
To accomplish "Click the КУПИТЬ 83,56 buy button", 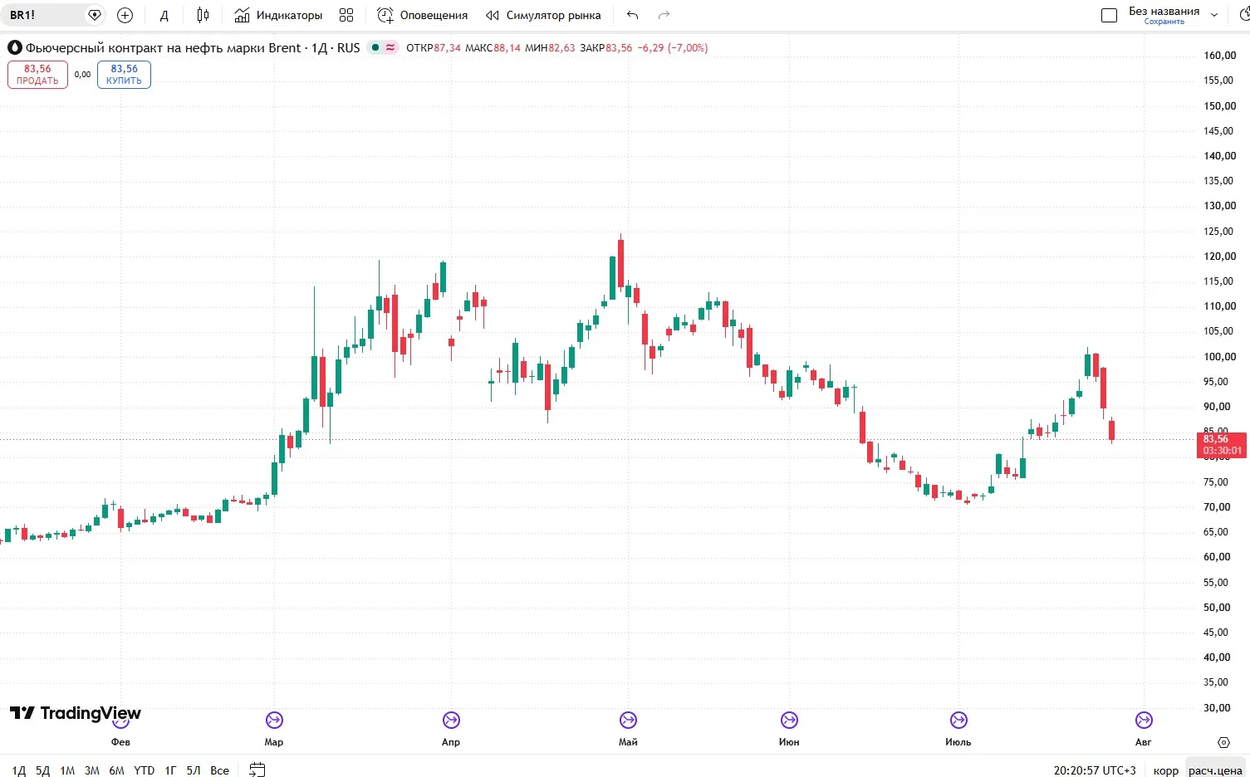I will tap(124, 75).
